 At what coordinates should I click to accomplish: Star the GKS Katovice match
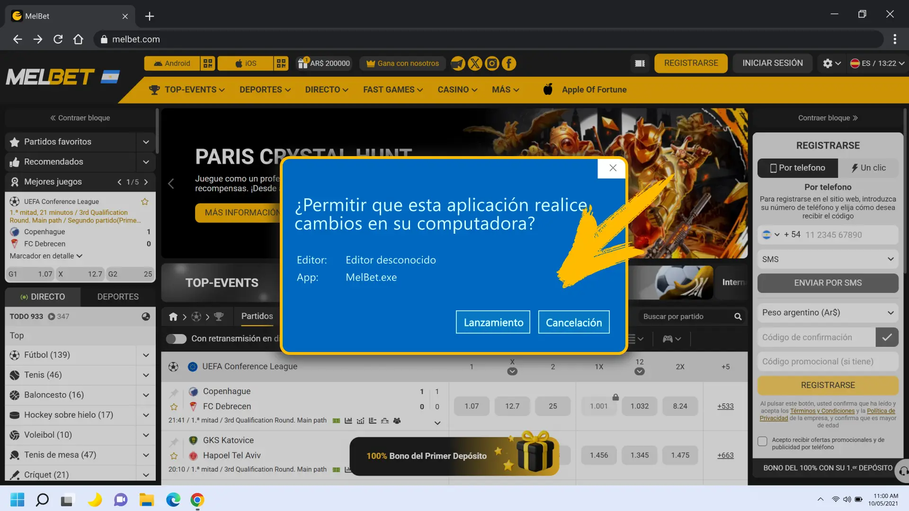pos(174,456)
